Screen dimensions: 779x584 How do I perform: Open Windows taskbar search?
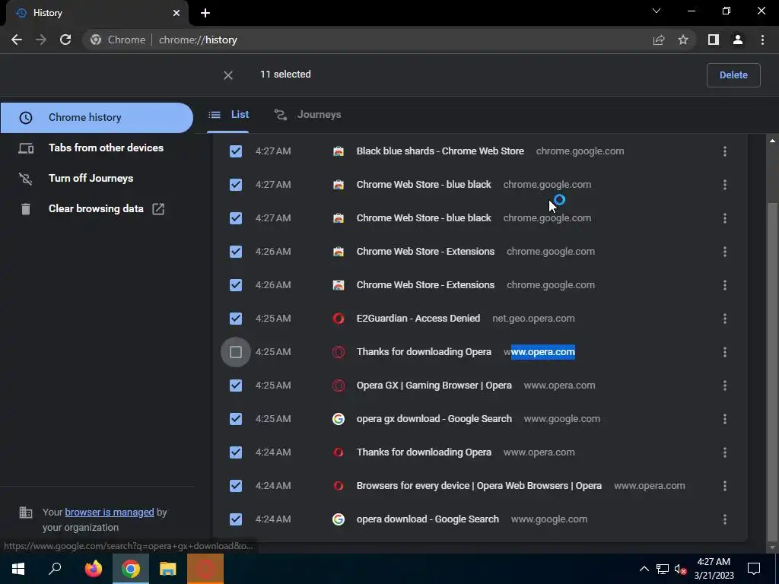(x=55, y=569)
